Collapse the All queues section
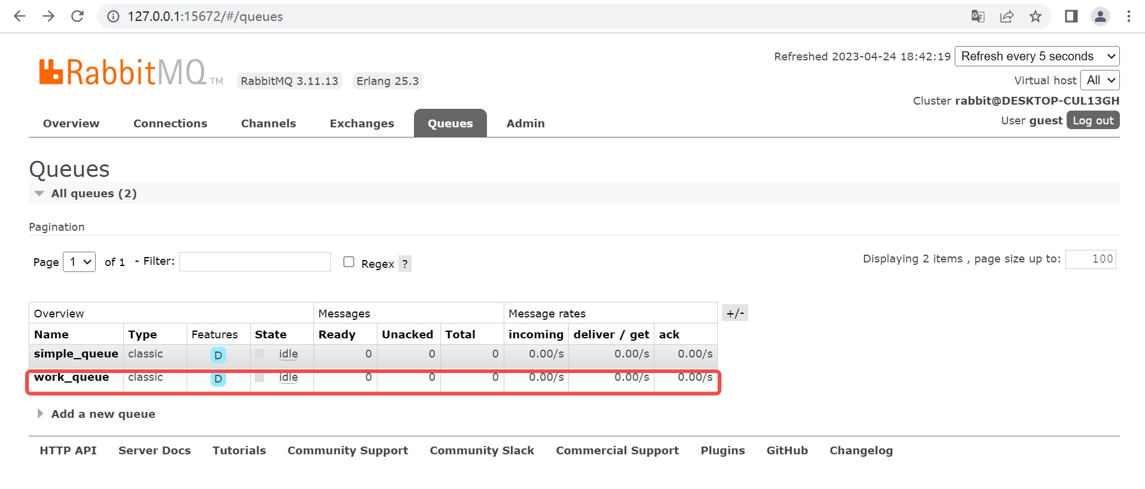1145x489 pixels. click(93, 193)
